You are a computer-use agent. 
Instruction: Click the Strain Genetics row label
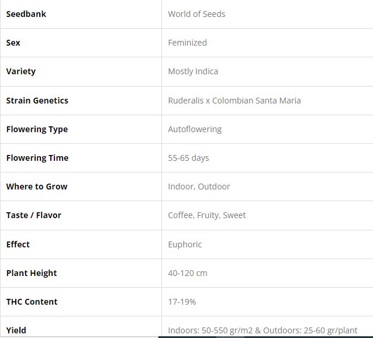[37, 101]
